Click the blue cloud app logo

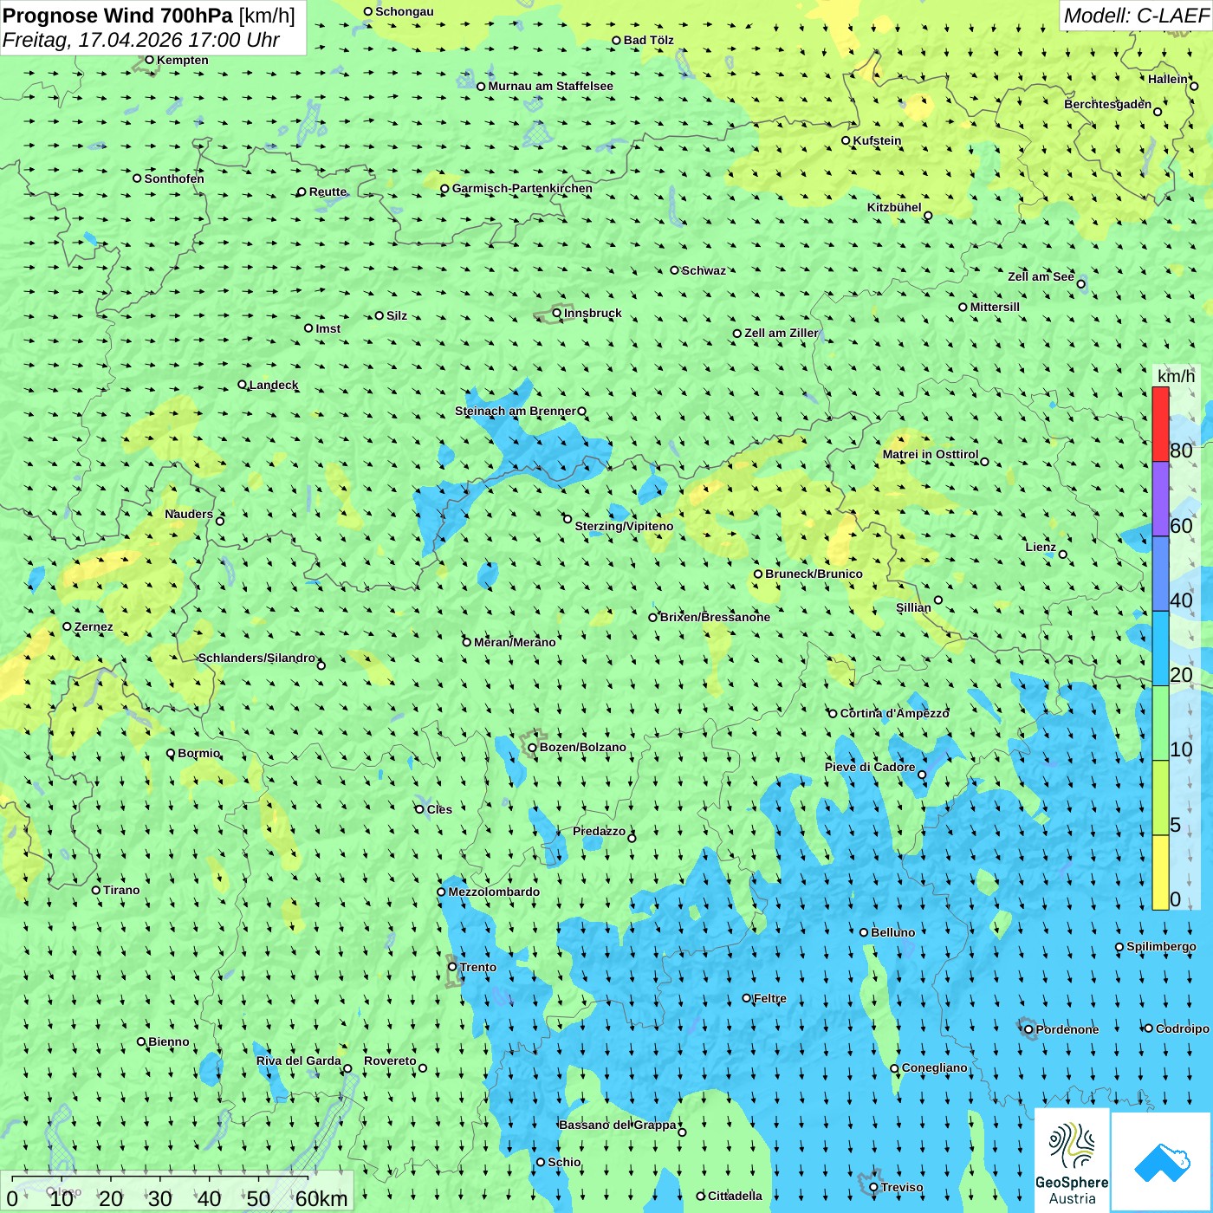pos(1161,1162)
